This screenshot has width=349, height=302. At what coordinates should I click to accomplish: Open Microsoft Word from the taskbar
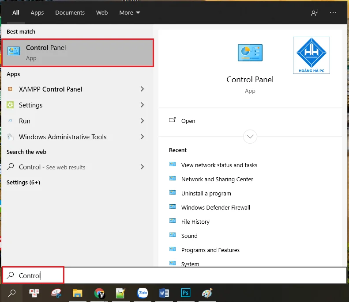point(164,293)
